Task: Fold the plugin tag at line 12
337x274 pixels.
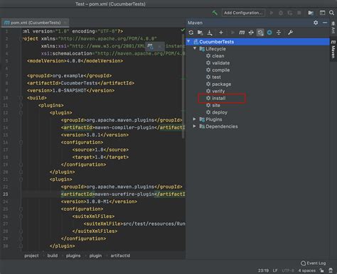Action: click(21, 113)
